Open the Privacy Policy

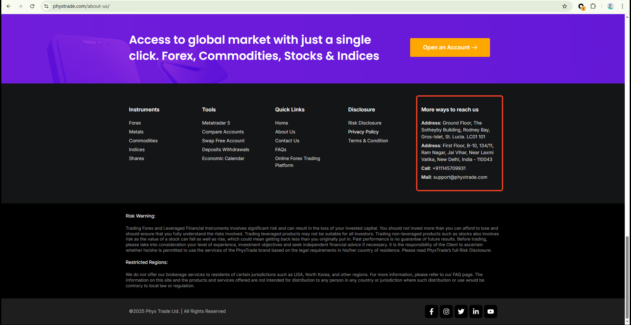(x=363, y=132)
